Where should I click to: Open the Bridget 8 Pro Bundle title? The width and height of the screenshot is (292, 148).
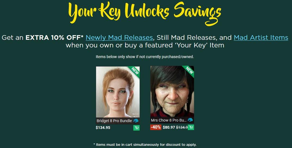coord(114,121)
